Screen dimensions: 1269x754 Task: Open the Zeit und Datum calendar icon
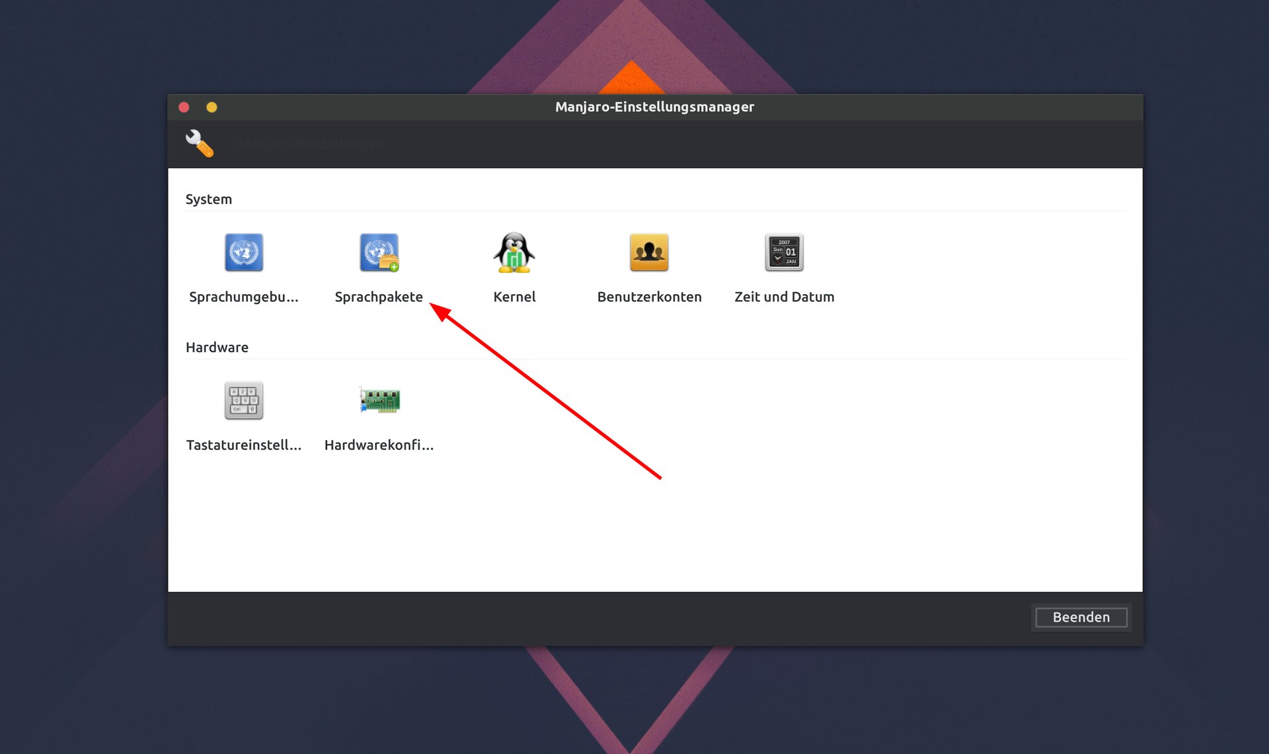784,252
